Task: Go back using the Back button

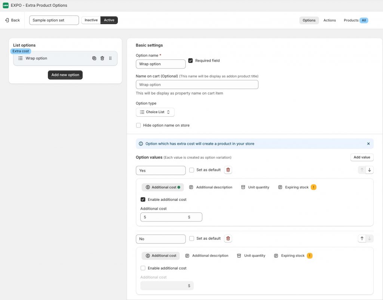Action: point(12,20)
